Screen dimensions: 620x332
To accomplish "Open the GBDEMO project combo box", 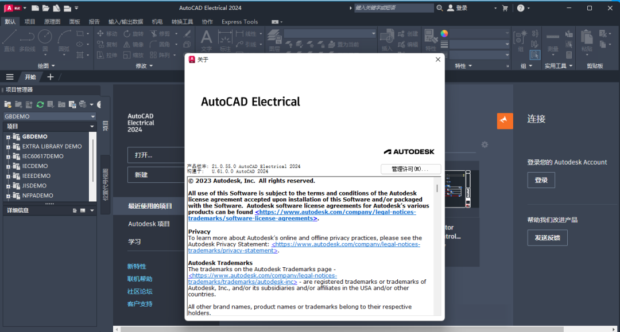I will tap(49, 116).
